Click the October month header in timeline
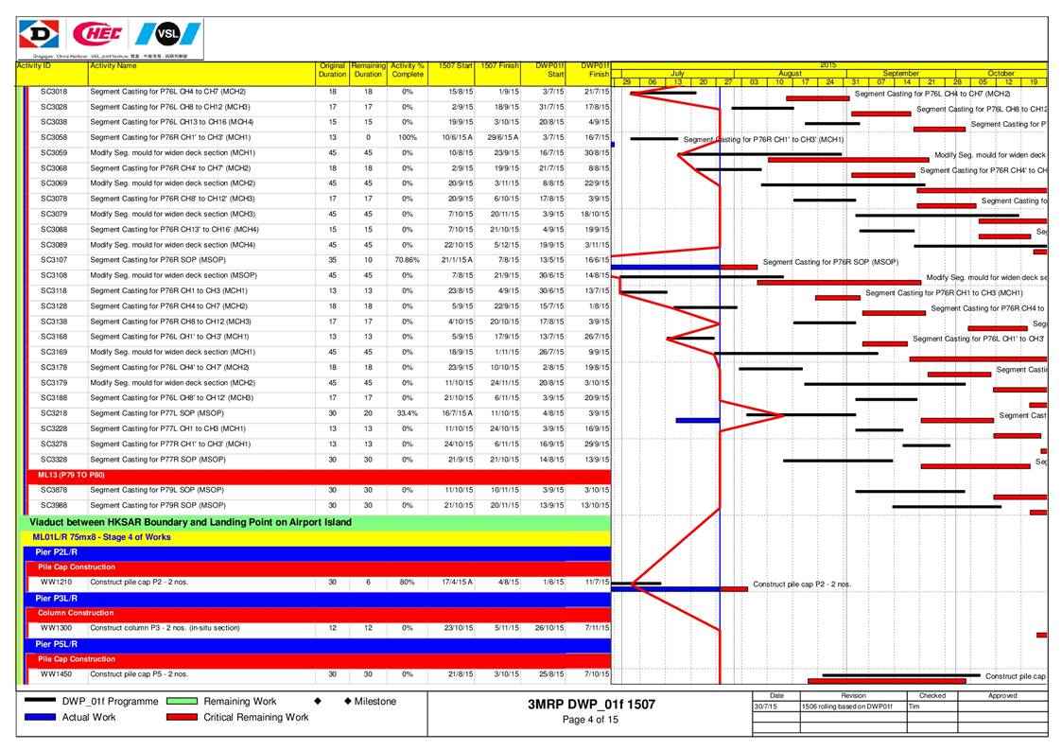Image resolution: width=1062 pixels, height=750 pixels. pyautogui.click(x=1001, y=73)
